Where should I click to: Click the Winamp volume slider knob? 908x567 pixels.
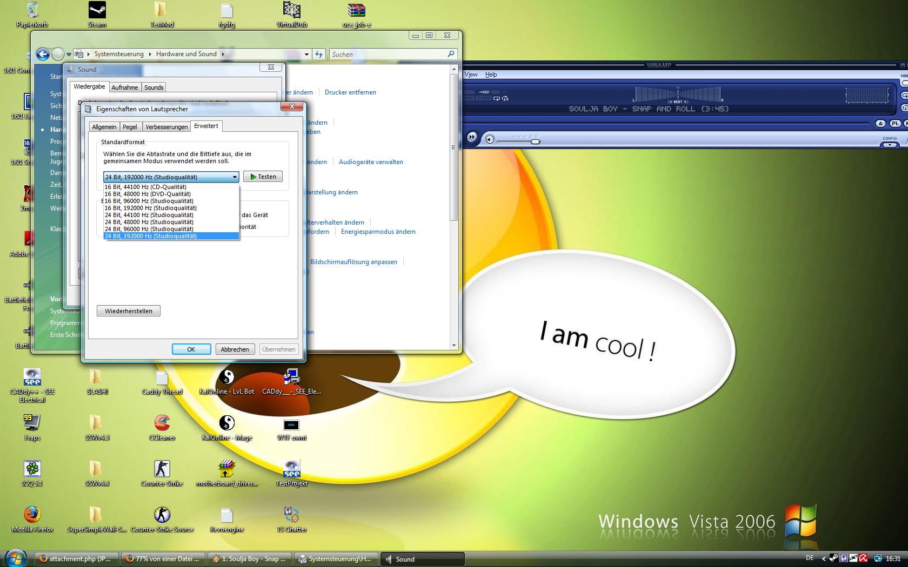535,141
